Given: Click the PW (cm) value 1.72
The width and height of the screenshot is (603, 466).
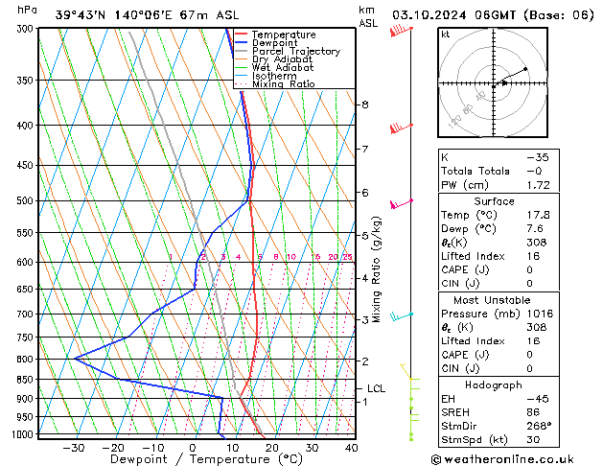Looking at the screenshot, I should coord(538,185).
